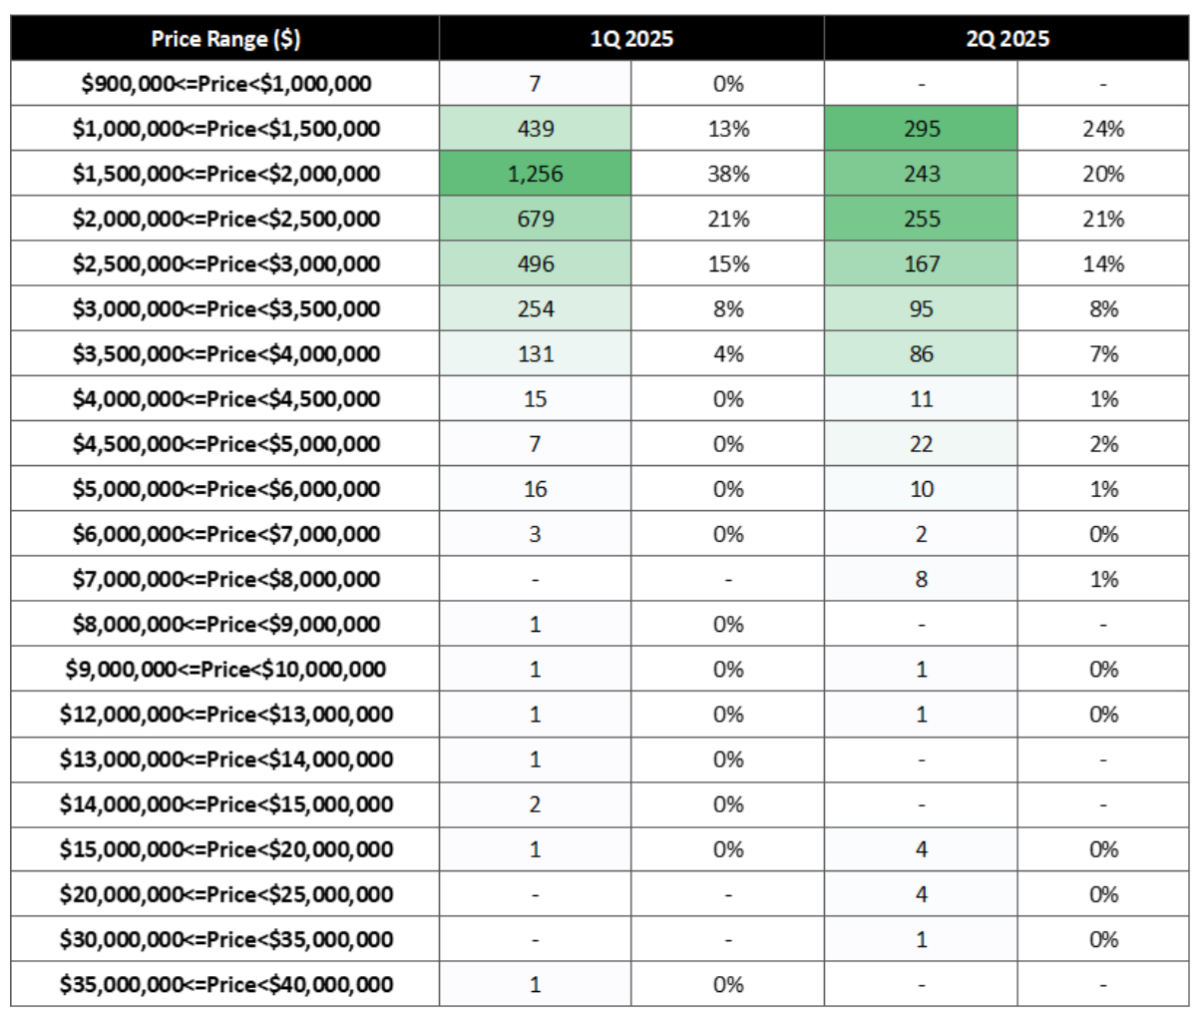Select the 2Q 2025 header cell
Image resolution: width=1197 pixels, height=1017 pixels.
pos(1007,39)
